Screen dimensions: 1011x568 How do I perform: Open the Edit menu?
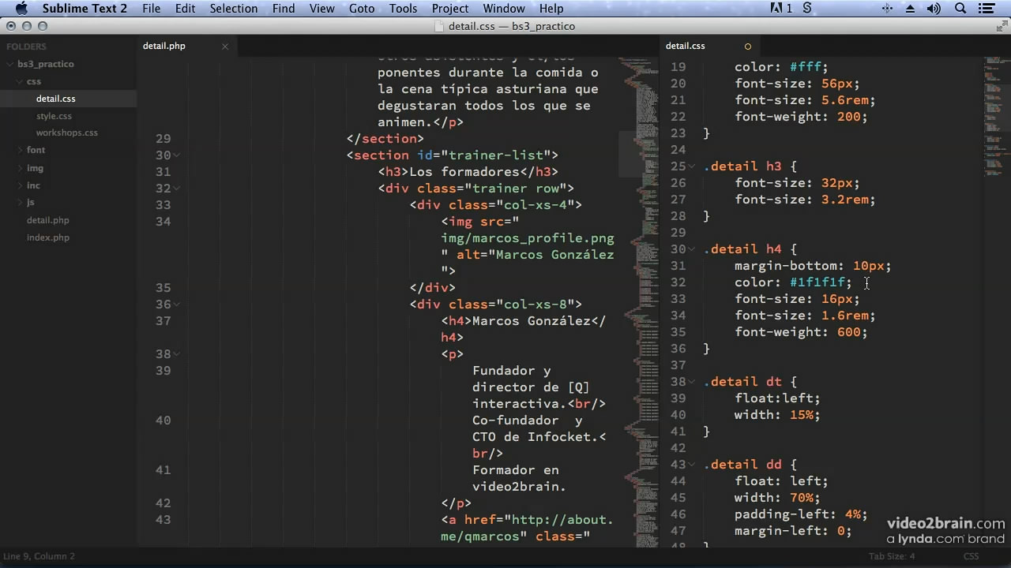point(185,9)
